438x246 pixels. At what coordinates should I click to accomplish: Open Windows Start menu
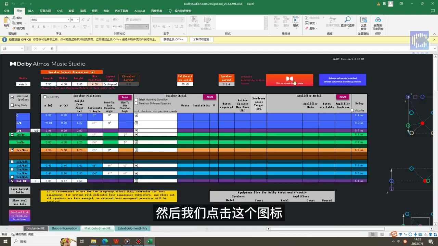pyautogui.click(x=5, y=242)
